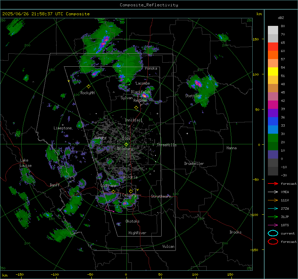Select the 39 dBZ purple legend swatch

click(x=273, y=113)
